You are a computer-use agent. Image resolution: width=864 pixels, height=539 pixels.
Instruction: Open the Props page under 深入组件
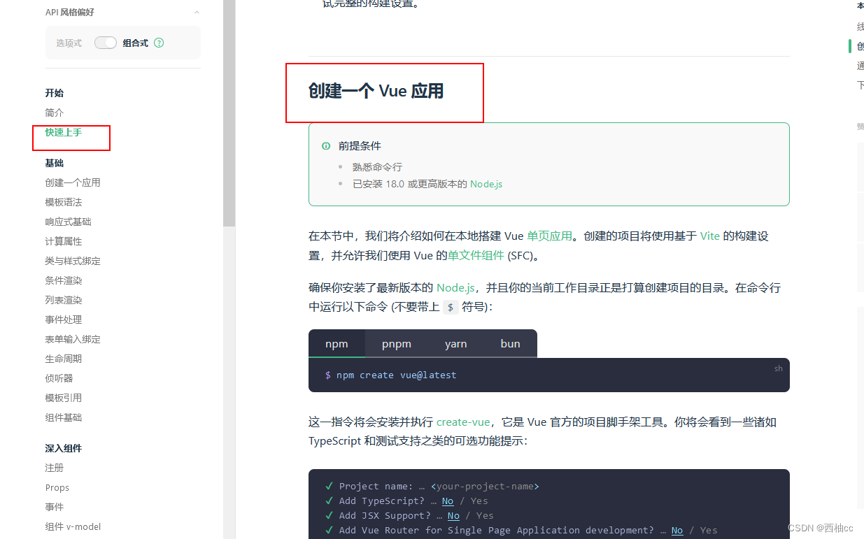pyautogui.click(x=57, y=487)
